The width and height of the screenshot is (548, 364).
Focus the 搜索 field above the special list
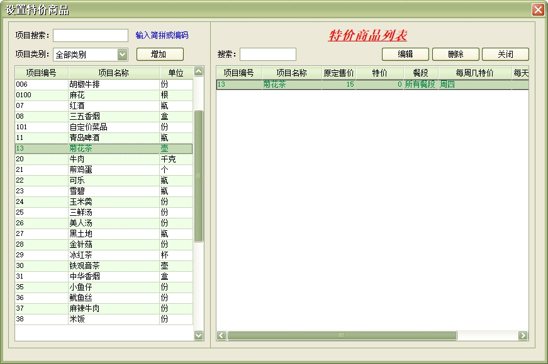pos(267,55)
